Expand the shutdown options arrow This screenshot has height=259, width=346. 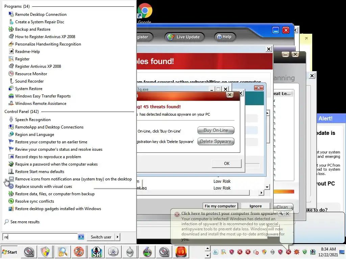[x=117, y=237]
